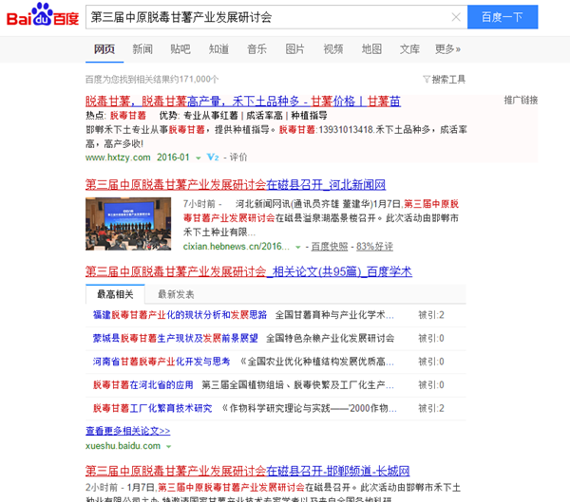Click inside the search input field
The height and width of the screenshot is (502, 570).
click(x=266, y=17)
